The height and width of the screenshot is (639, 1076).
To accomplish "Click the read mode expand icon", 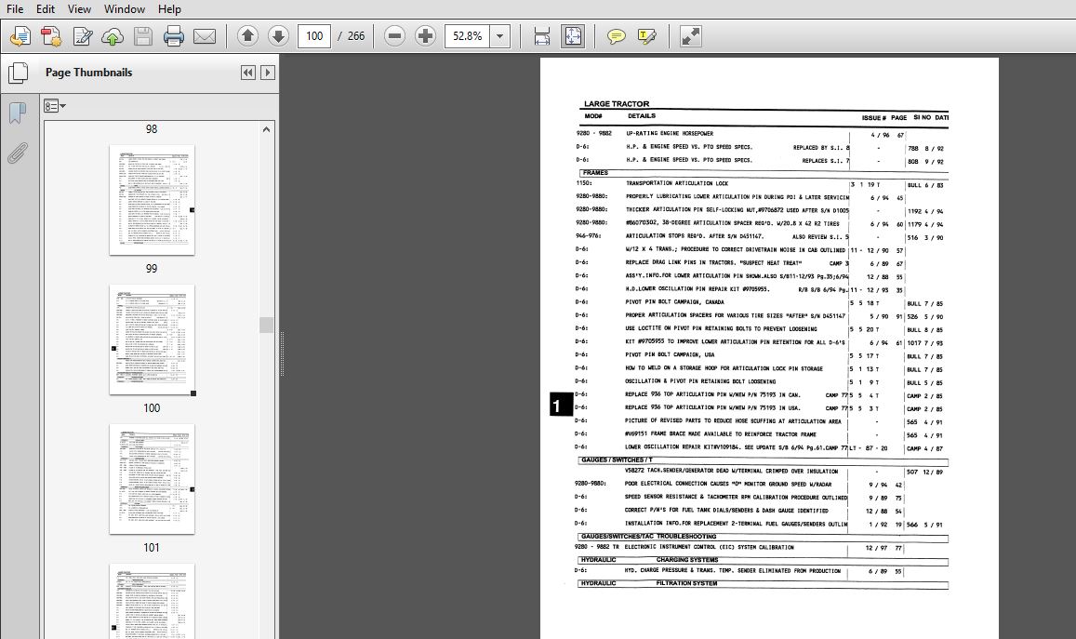I will pos(690,35).
